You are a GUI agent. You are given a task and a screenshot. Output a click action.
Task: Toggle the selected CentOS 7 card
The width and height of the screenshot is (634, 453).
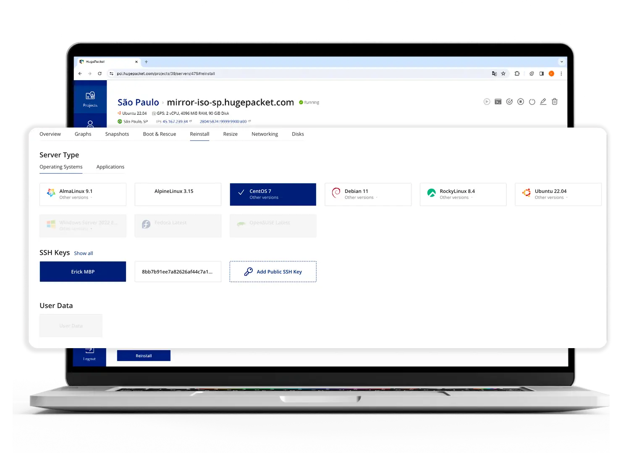click(x=273, y=194)
